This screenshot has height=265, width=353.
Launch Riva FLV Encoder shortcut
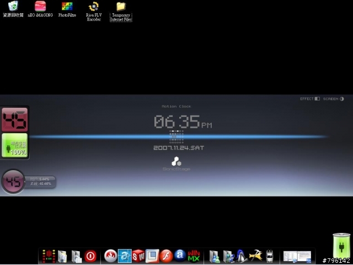pos(94,11)
